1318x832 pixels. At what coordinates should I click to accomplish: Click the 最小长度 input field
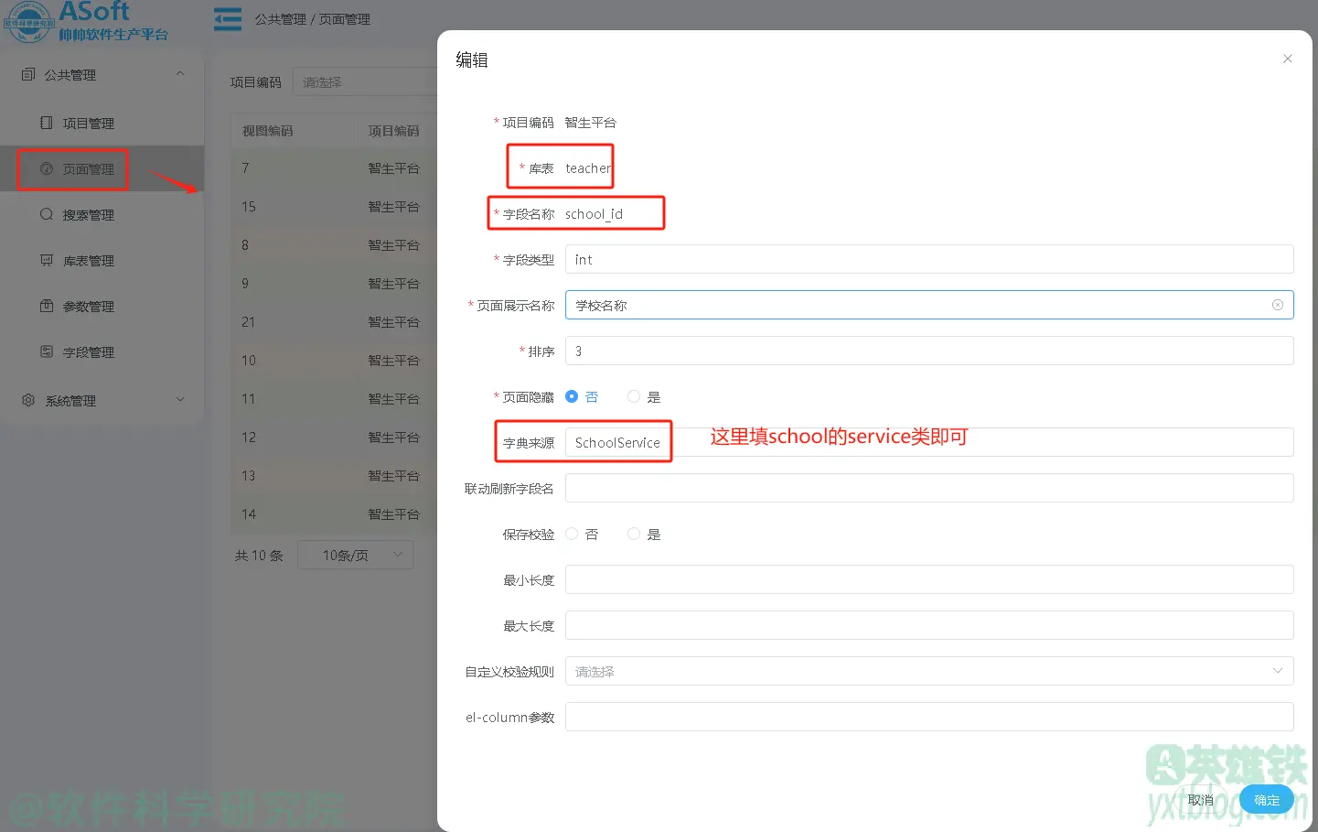click(x=929, y=579)
